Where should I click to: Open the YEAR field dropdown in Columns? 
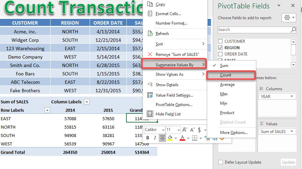pos(292,96)
